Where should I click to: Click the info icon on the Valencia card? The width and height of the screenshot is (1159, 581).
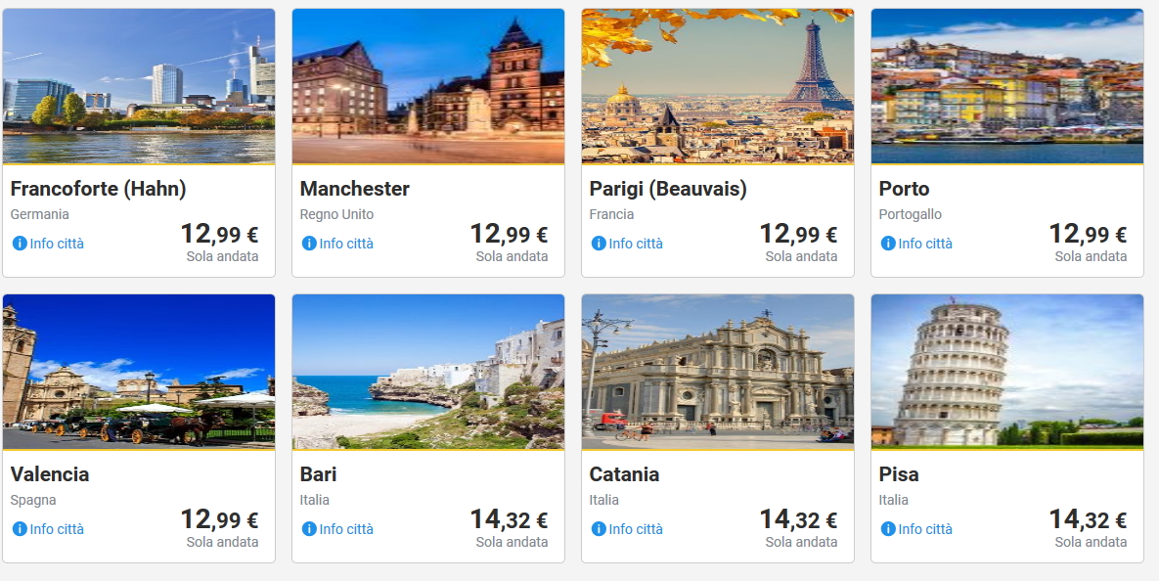[x=20, y=529]
